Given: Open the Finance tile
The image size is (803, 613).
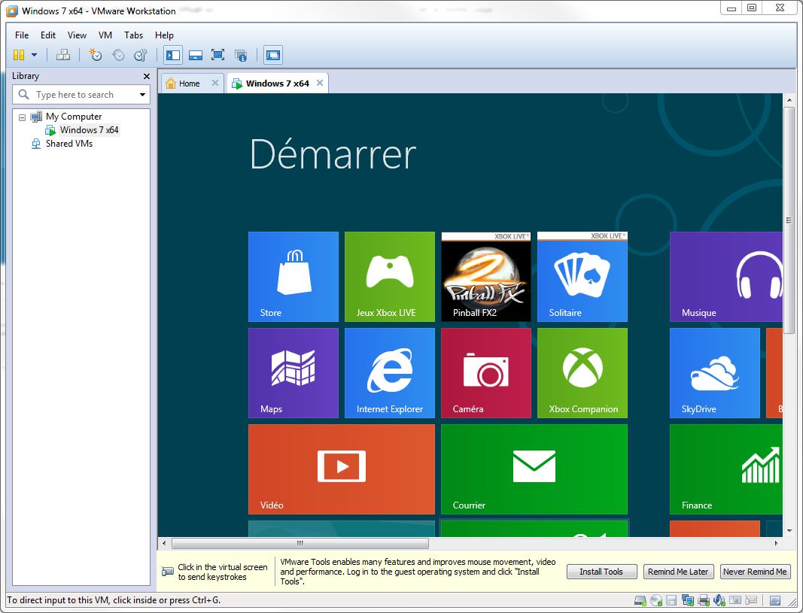Looking at the screenshot, I should (726, 469).
